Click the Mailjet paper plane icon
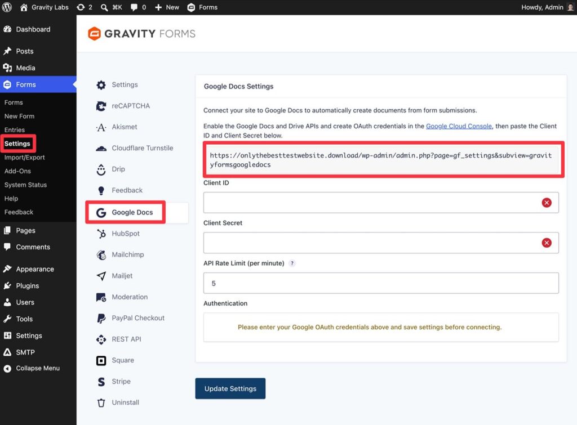The height and width of the screenshot is (425, 577). tap(101, 276)
